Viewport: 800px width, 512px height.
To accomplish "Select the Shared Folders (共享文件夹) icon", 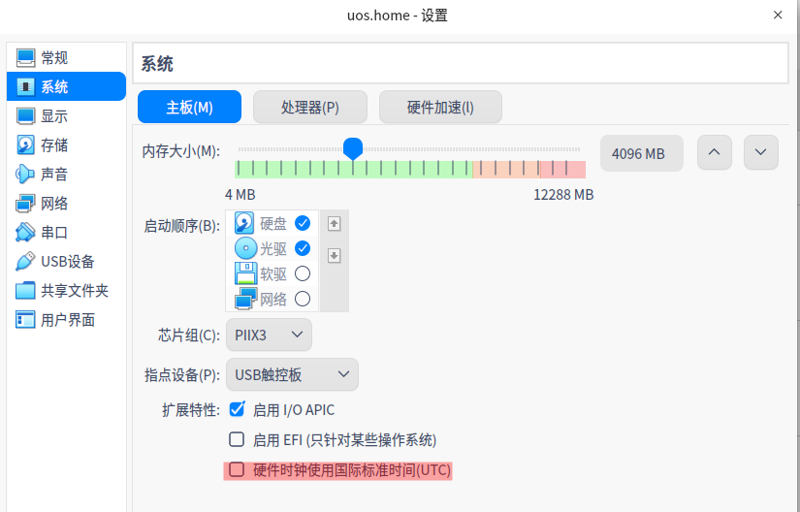I will click(x=25, y=291).
